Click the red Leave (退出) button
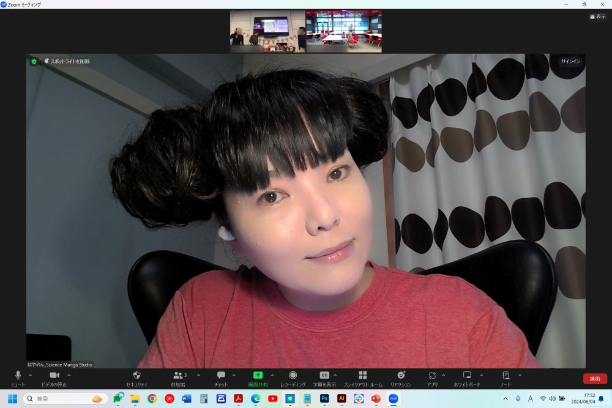This screenshot has width=612, height=408. pos(595,379)
